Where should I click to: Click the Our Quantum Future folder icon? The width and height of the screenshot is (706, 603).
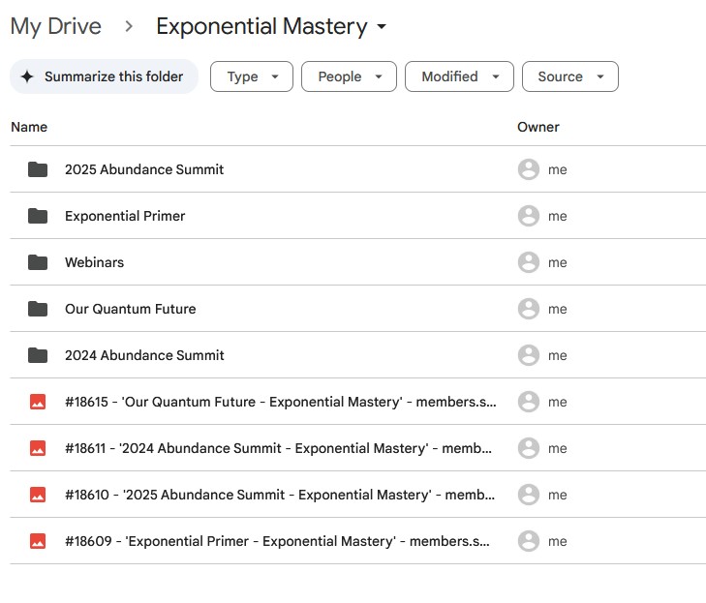pyautogui.click(x=38, y=309)
